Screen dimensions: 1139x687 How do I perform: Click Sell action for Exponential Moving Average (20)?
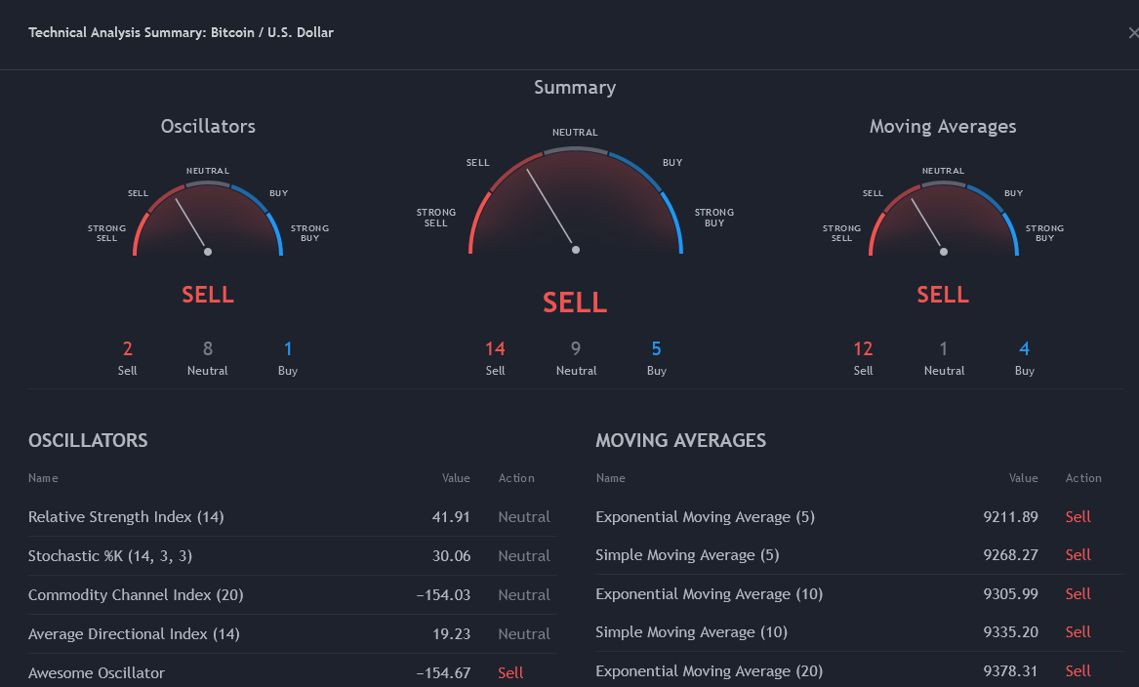click(x=1078, y=671)
